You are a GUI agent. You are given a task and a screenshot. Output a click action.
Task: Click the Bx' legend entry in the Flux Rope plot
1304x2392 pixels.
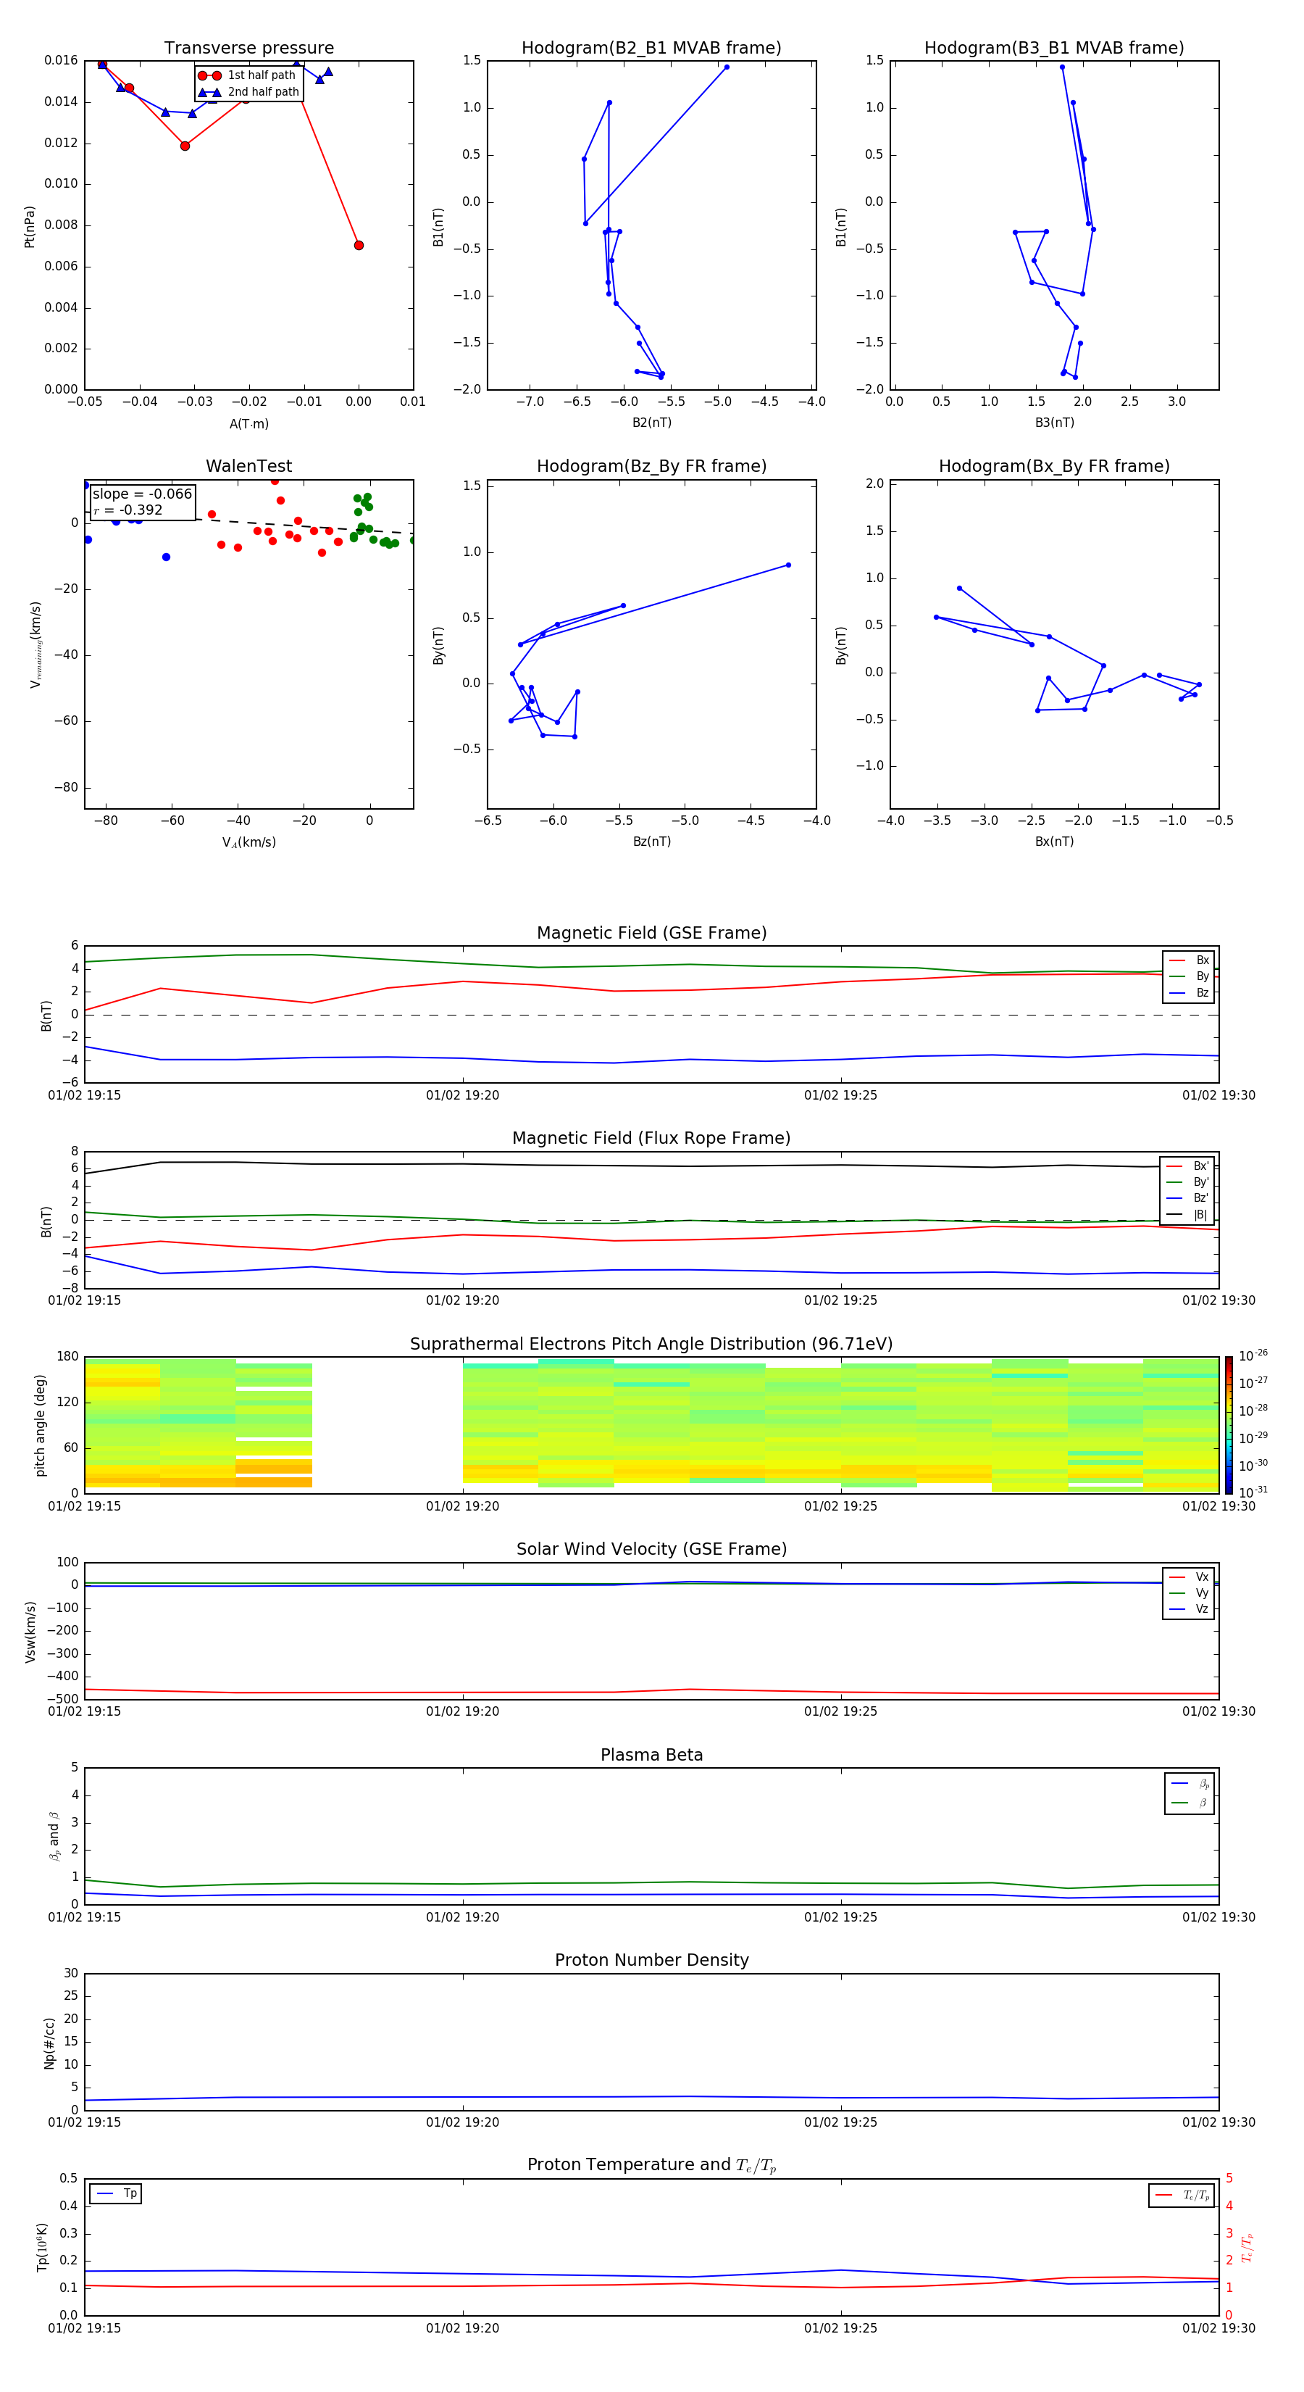1187,1166
